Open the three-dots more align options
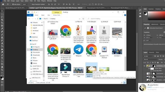The height and width of the screenshot is (92, 165). tap(78, 4)
